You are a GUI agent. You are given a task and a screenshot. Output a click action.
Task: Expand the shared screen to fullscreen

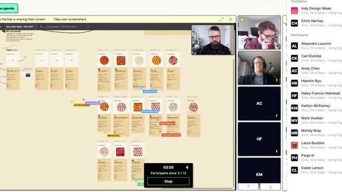point(222,19)
